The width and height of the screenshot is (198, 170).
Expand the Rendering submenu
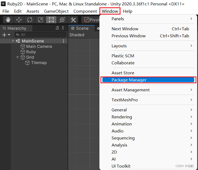click(148, 117)
